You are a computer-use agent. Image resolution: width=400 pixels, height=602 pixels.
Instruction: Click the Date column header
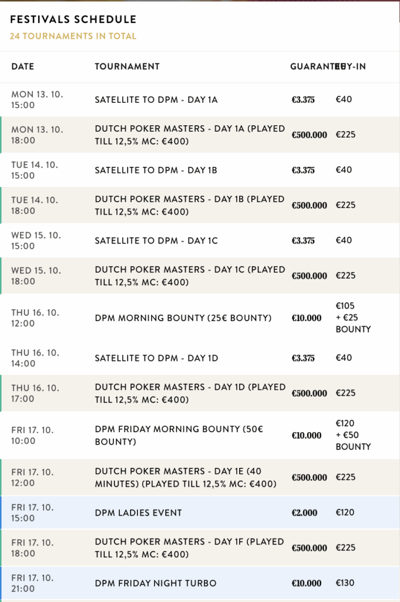click(x=23, y=66)
